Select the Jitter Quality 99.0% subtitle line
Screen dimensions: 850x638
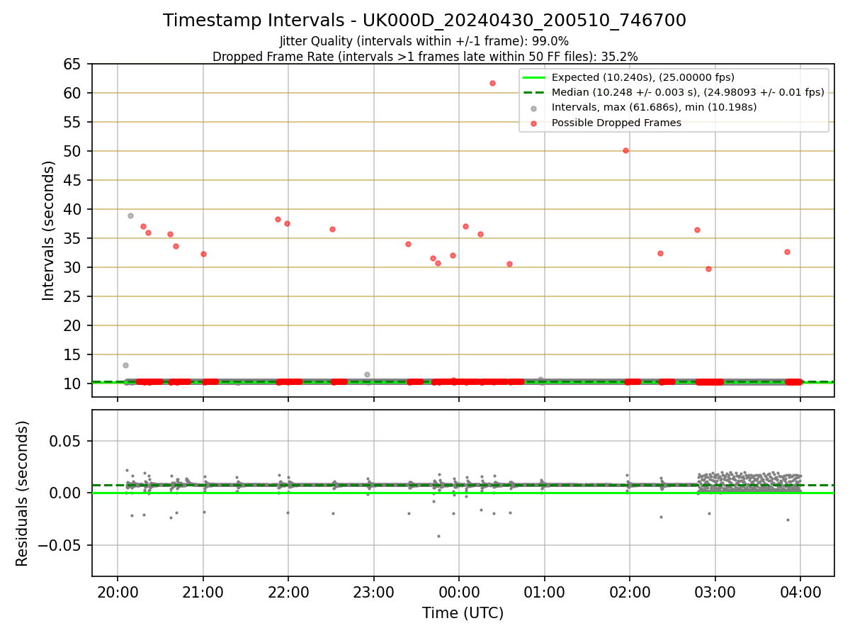(x=424, y=41)
